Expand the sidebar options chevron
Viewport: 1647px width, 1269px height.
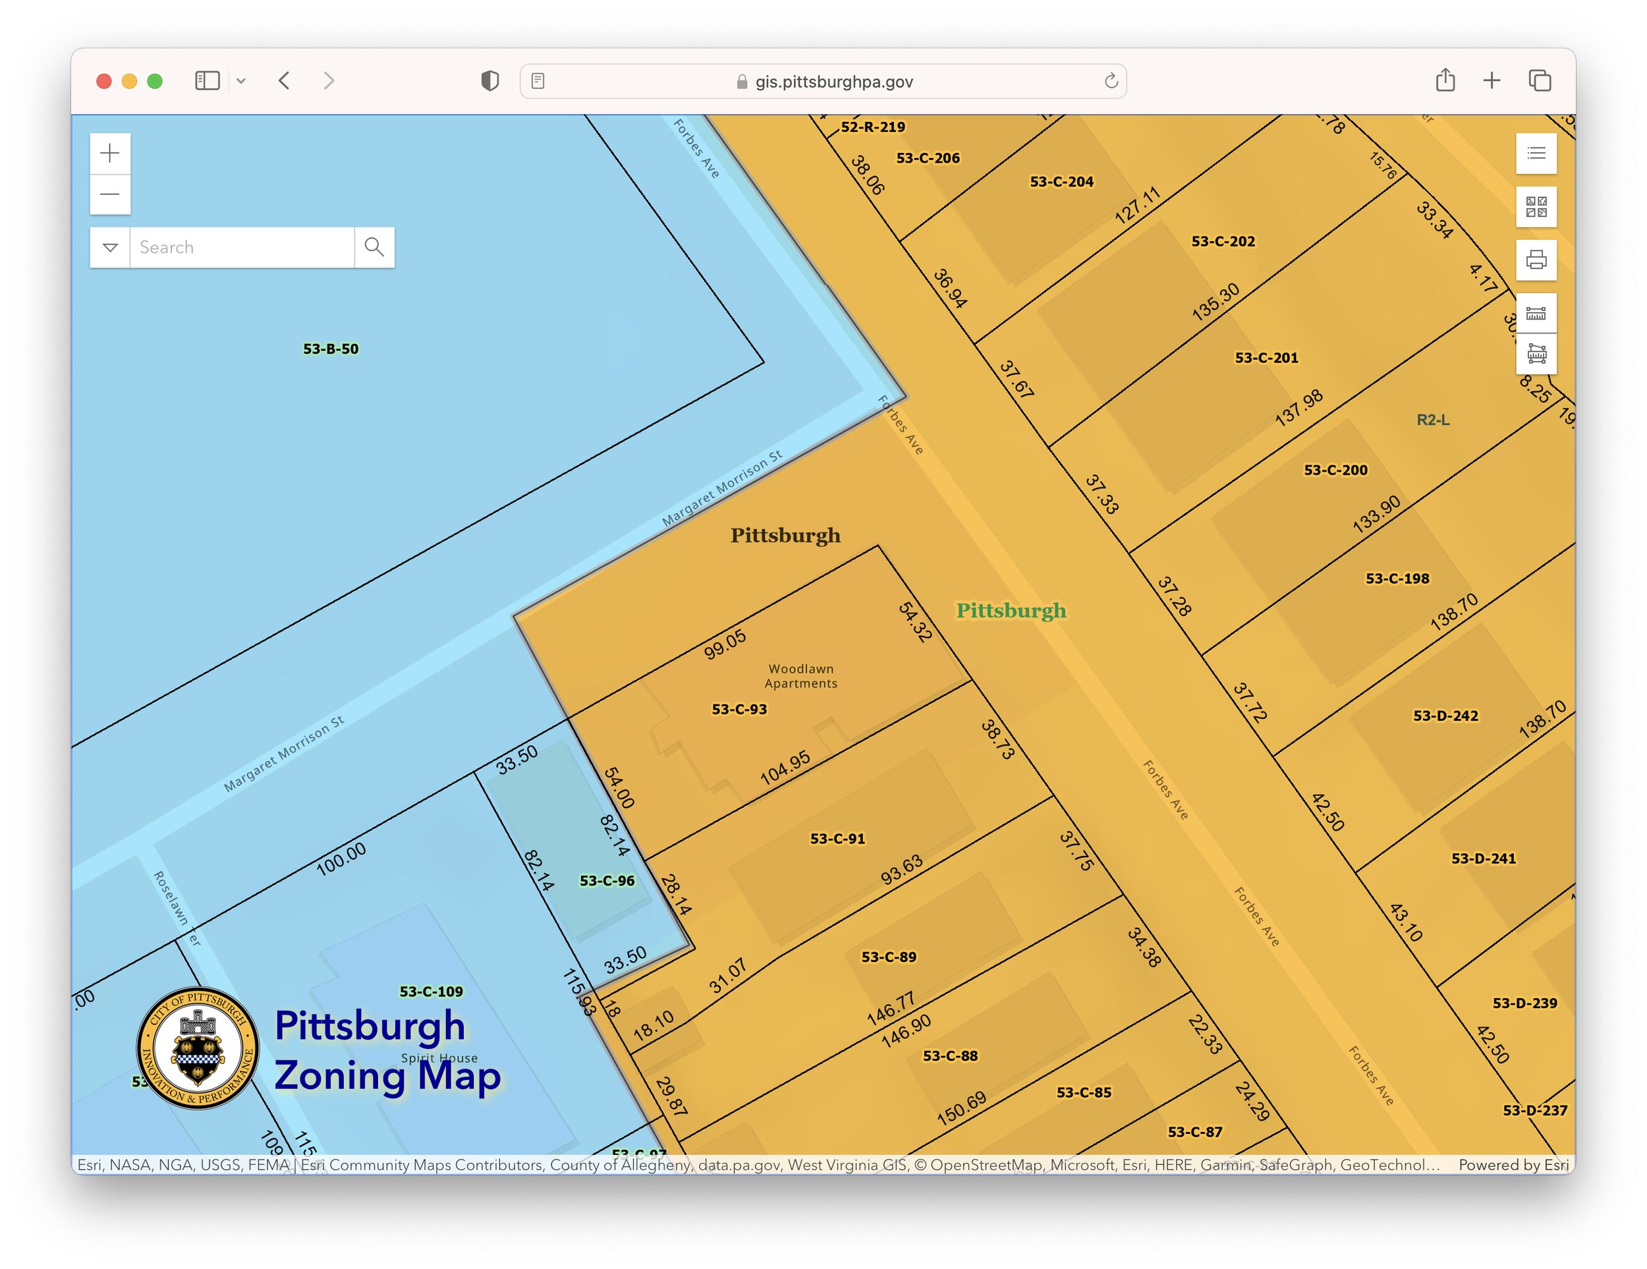[x=241, y=80]
